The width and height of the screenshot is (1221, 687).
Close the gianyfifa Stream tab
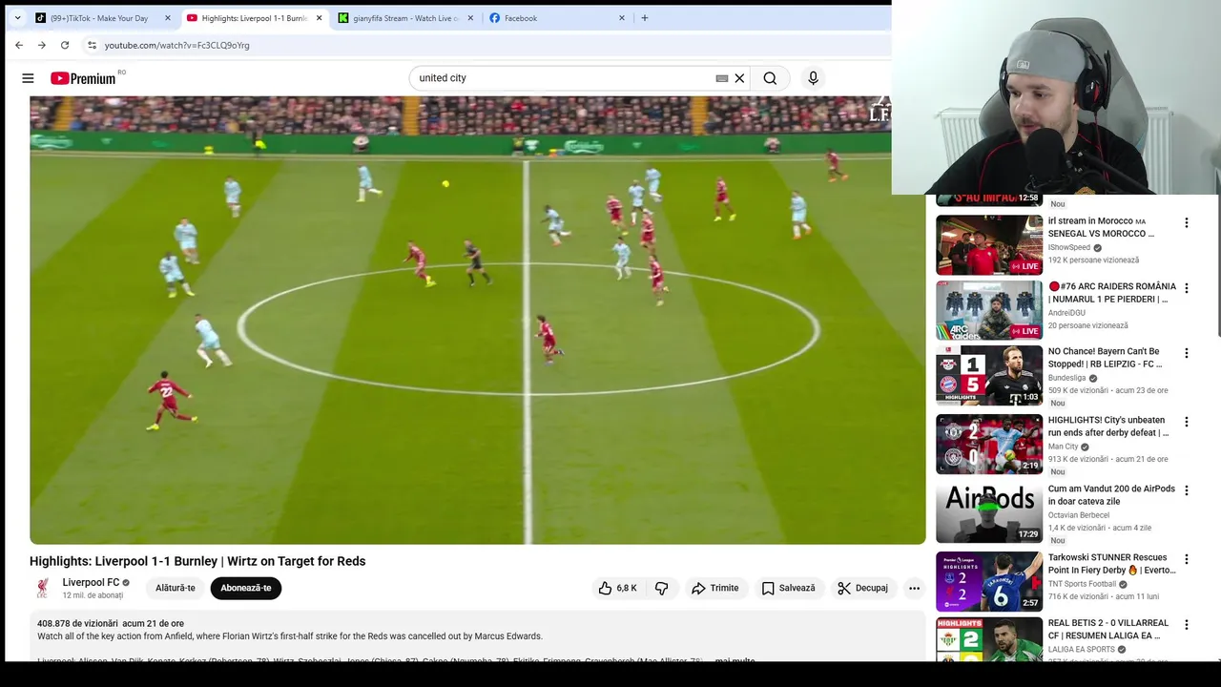click(470, 18)
